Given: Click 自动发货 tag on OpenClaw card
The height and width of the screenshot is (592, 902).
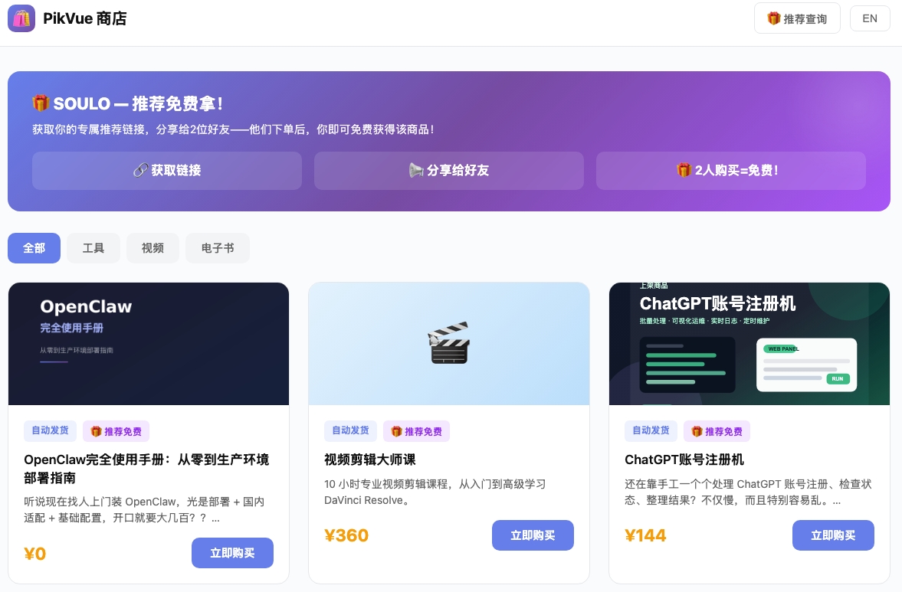Looking at the screenshot, I should (x=50, y=430).
